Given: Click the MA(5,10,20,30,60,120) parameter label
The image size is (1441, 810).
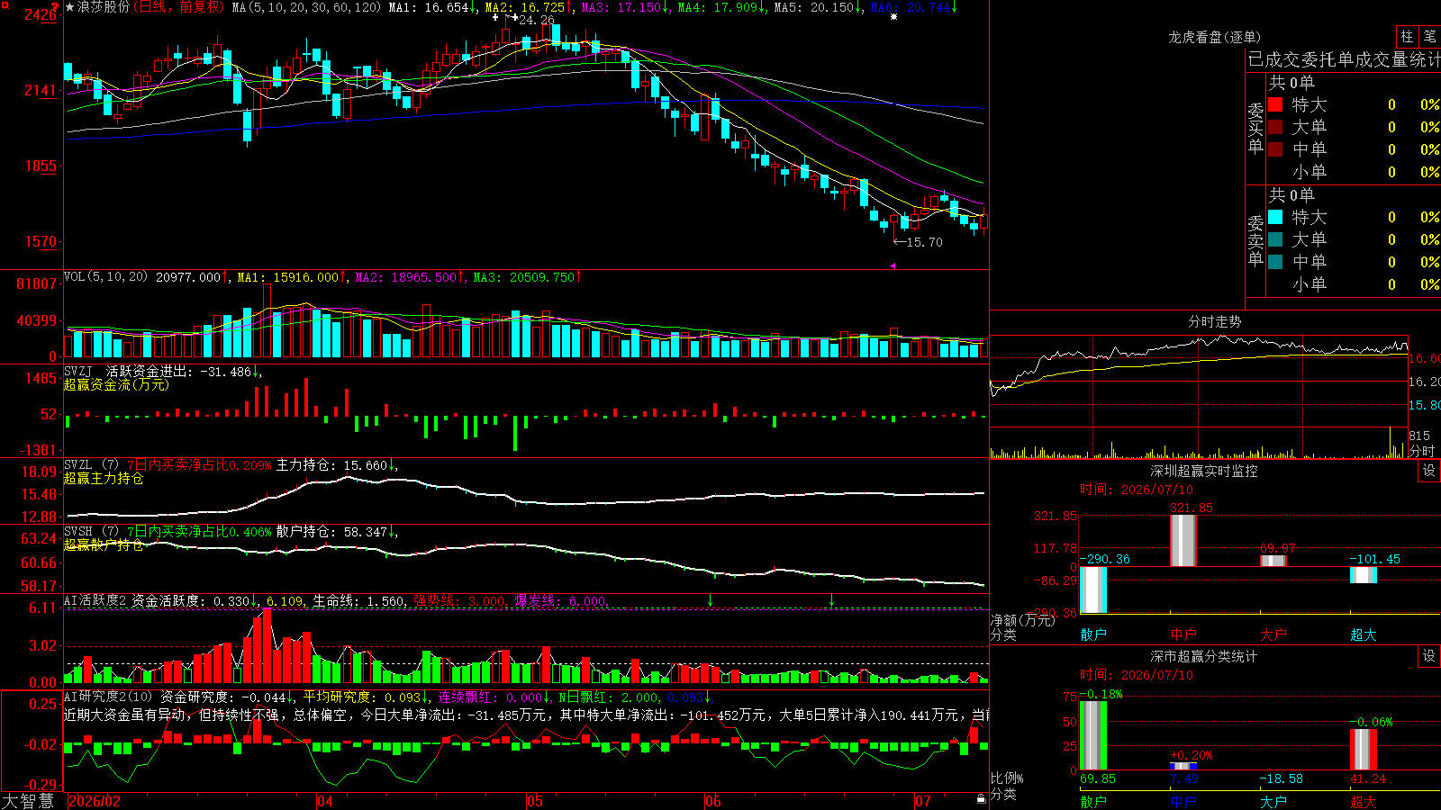Looking at the screenshot, I should point(307,7).
